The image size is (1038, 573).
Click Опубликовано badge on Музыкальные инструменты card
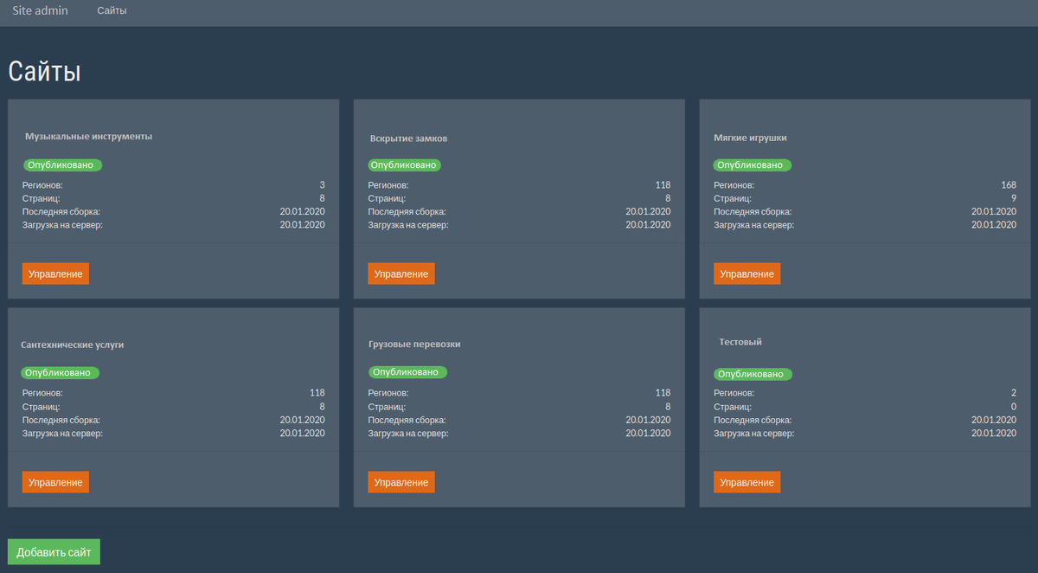tap(62, 164)
